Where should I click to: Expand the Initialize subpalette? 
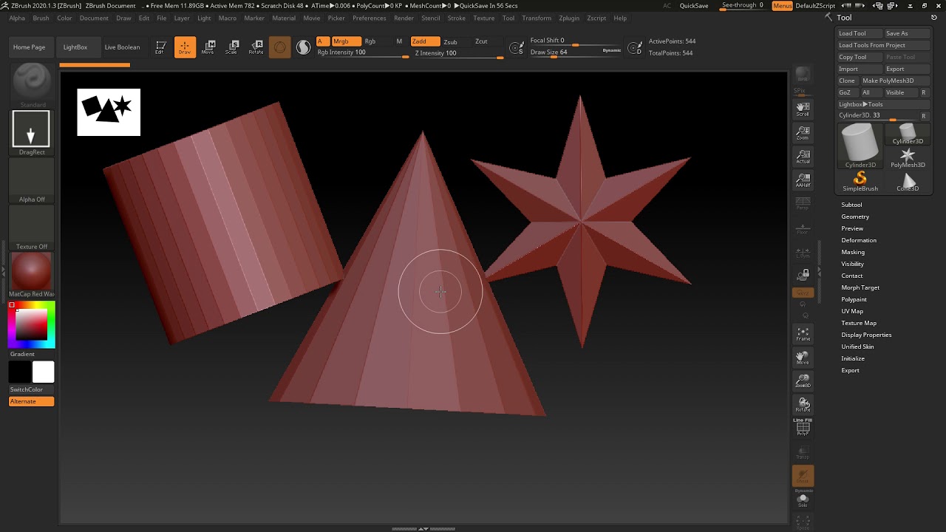tap(853, 358)
